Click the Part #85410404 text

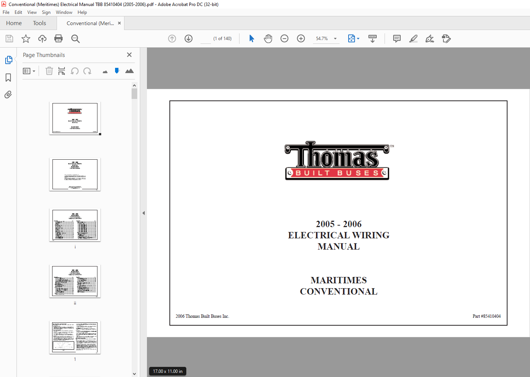point(487,316)
